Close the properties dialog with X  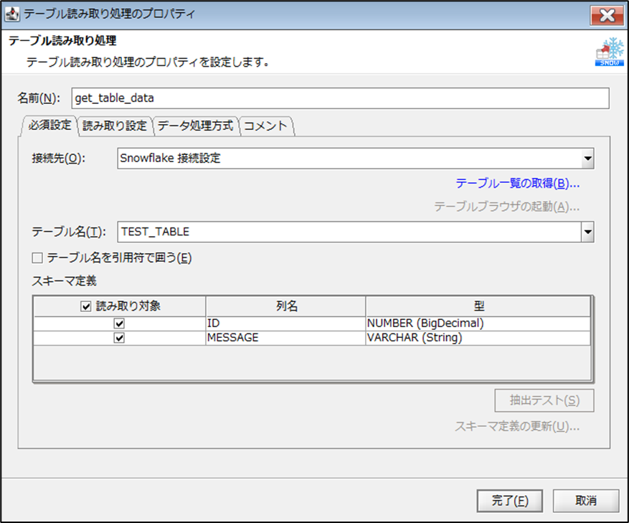[x=607, y=15]
